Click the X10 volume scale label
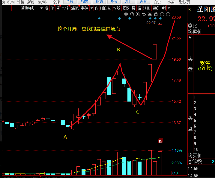 pyautogui.click(x=175, y=173)
